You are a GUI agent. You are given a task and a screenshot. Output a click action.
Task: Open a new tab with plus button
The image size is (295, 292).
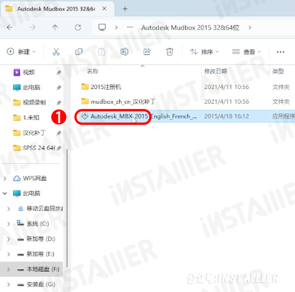(x=125, y=9)
